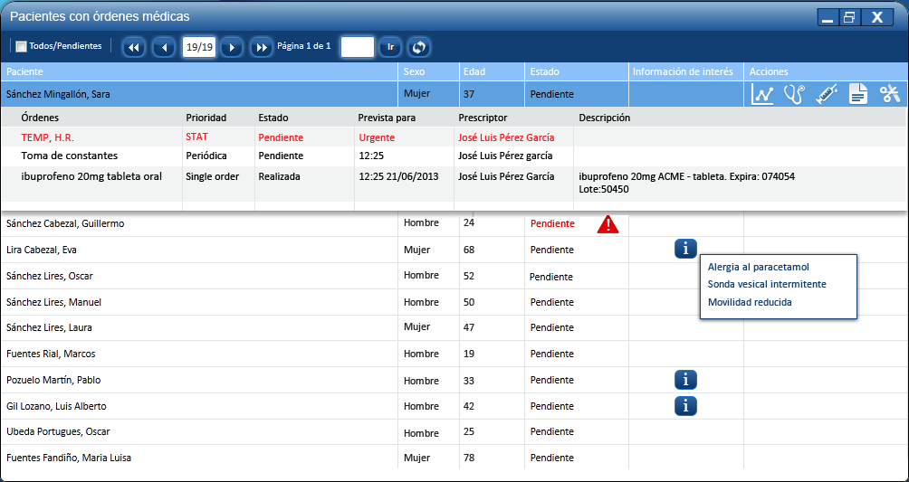Viewport: 909px width, 482px height.
Task: Open the document report action icon
Action: (x=857, y=94)
